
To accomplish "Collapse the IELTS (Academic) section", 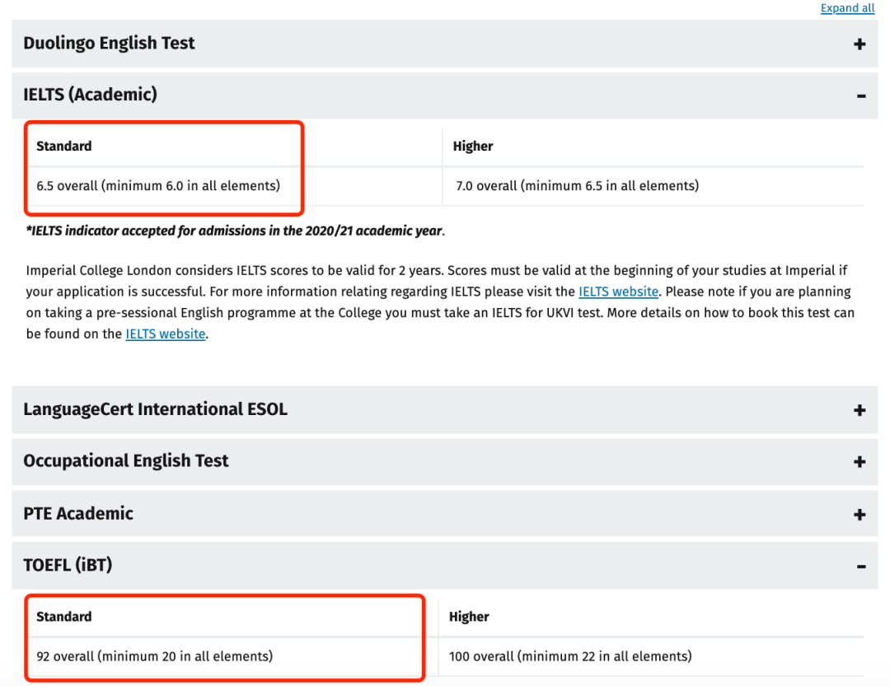I will (x=444, y=96).
